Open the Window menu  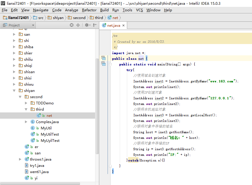coord(153,10)
